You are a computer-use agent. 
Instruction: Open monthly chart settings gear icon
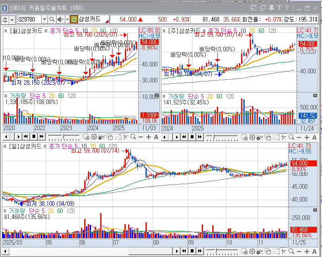pos(94,137)
